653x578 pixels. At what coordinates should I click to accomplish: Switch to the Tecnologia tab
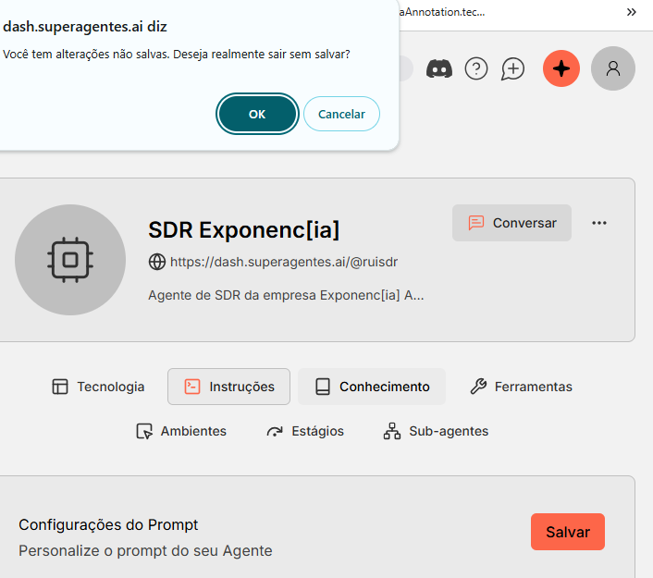pos(98,387)
